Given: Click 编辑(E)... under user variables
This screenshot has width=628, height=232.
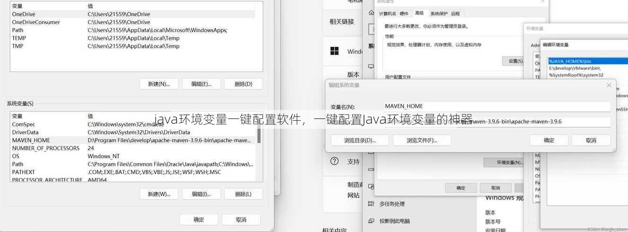Looking at the screenshot, I should tap(201, 84).
